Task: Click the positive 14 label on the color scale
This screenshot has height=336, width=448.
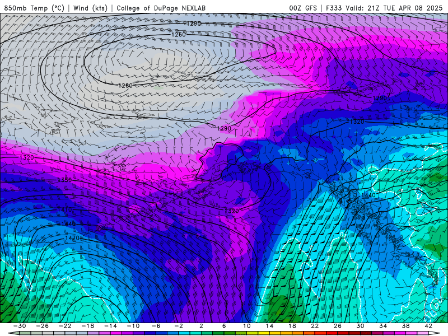Action: 269,326
